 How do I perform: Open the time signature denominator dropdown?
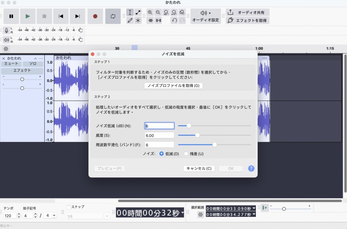(50, 216)
